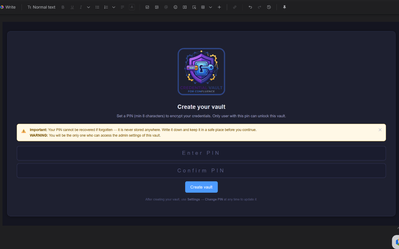
Task: Redo the last undone edit
Action: (x=259, y=7)
